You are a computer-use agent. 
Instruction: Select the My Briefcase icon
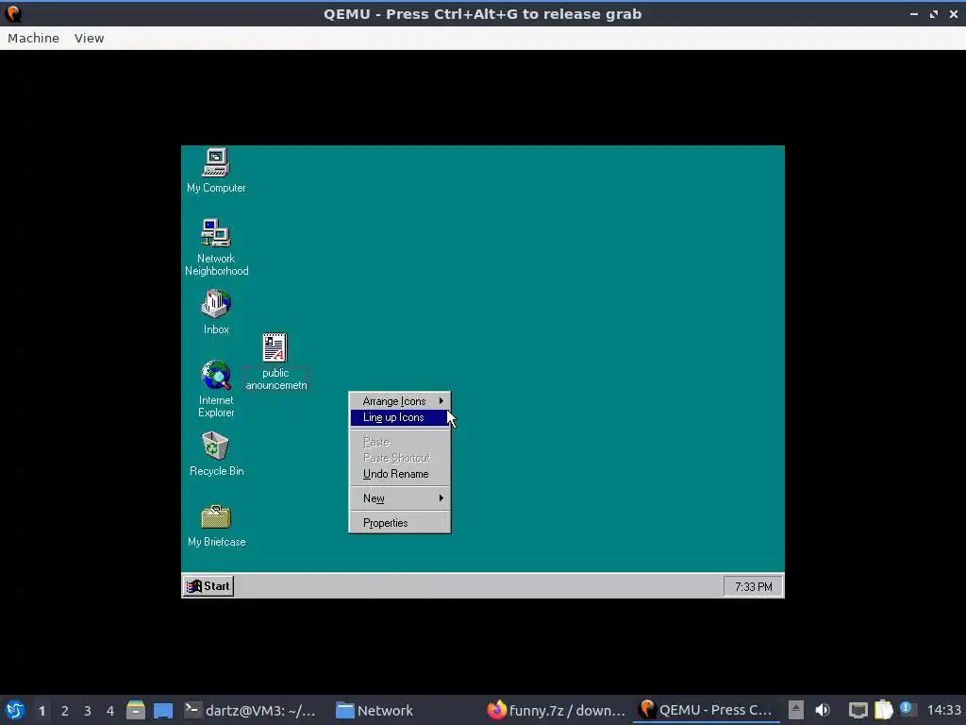(x=216, y=526)
